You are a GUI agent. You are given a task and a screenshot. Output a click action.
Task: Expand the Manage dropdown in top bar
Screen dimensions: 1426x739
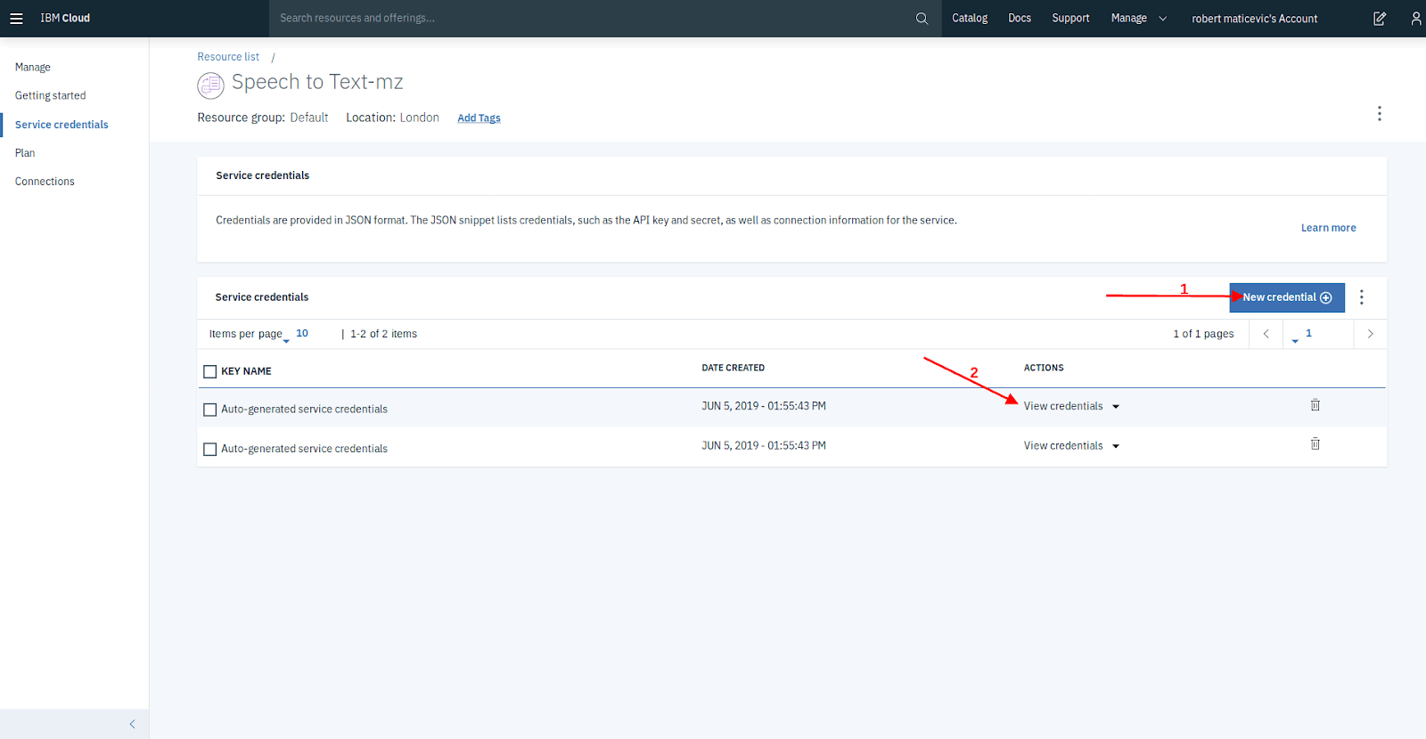[1138, 18]
